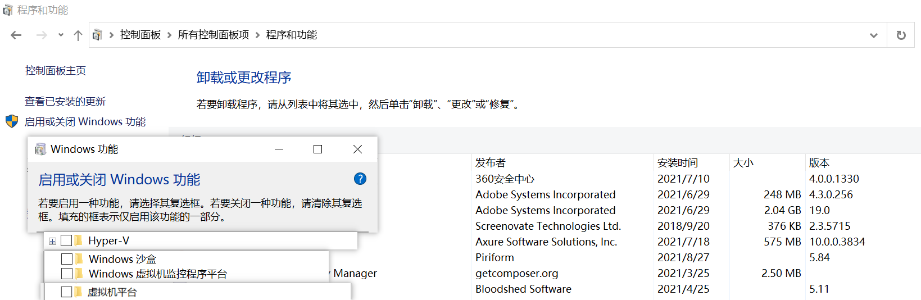921x300 pixels.
Task: Click the shield icon beside 启用或关闭 Windows 功能
Action: pos(12,121)
